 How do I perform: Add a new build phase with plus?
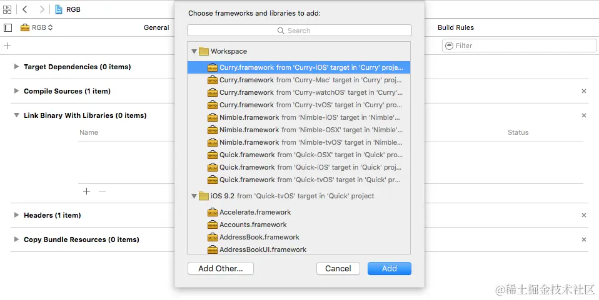[x=7, y=46]
